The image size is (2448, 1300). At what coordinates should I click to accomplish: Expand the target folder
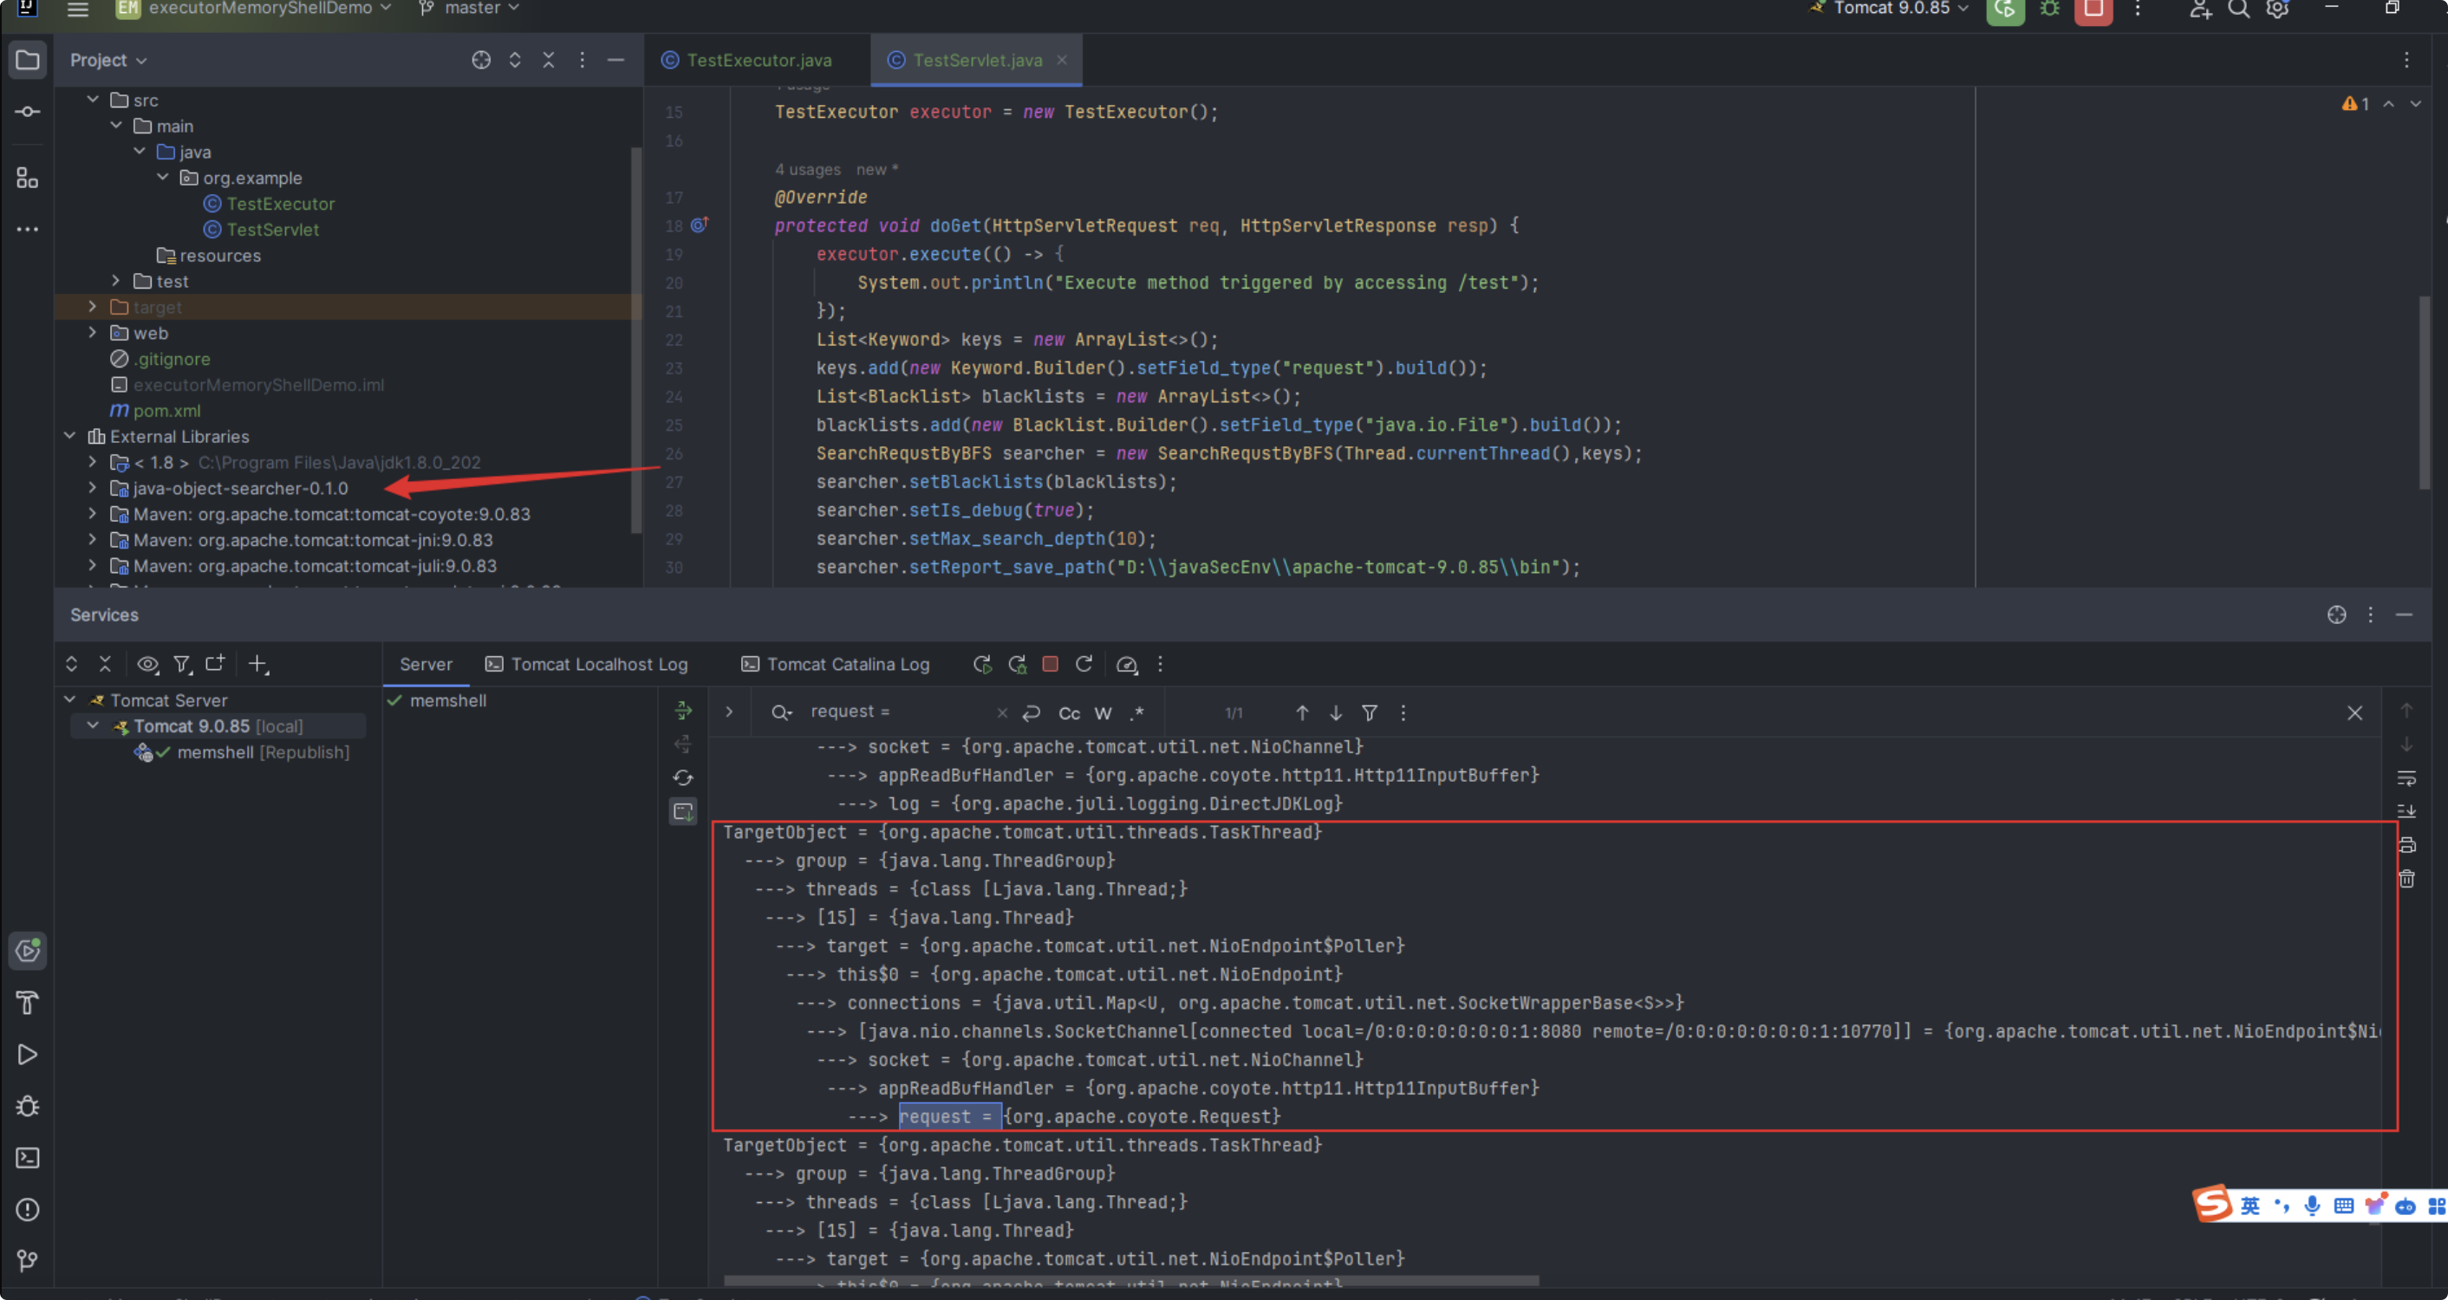pos(93,307)
